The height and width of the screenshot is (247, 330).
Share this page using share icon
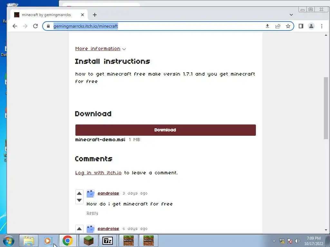277,26
